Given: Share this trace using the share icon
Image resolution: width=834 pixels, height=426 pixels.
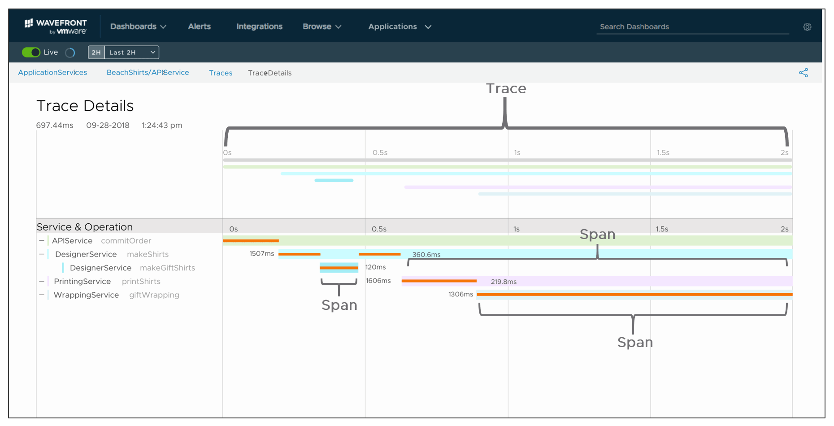Looking at the screenshot, I should [x=804, y=72].
